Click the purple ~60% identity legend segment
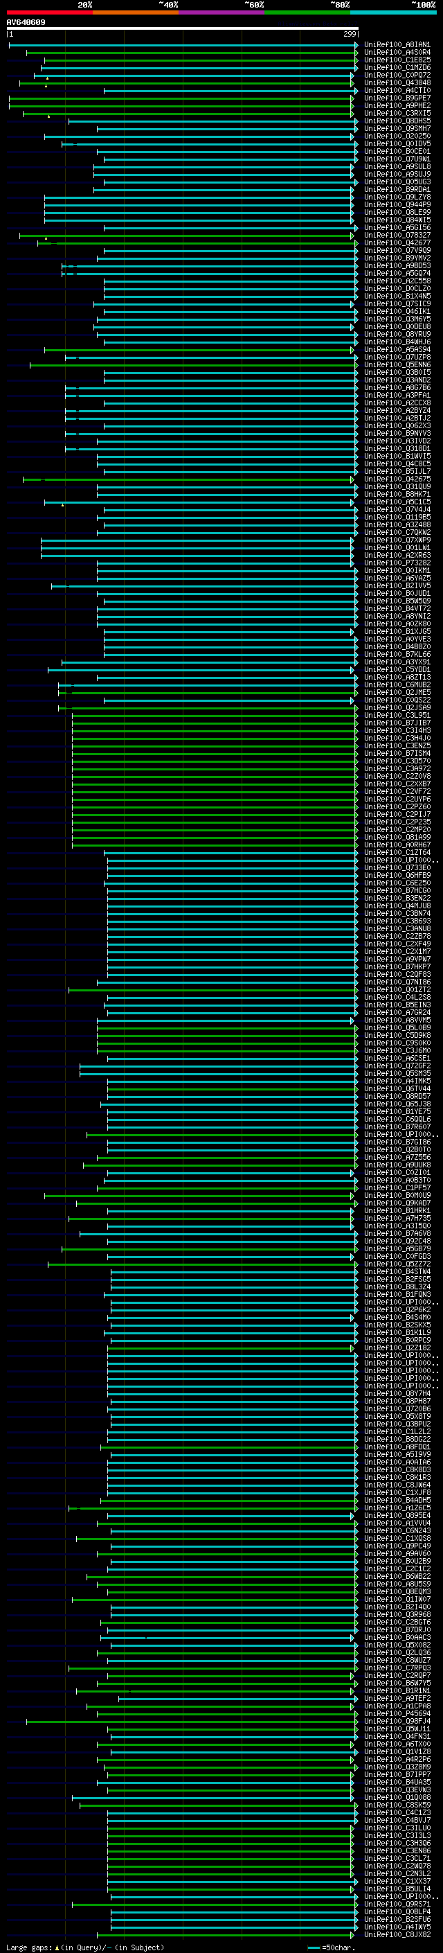443x1953 pixels. [222, 13]
